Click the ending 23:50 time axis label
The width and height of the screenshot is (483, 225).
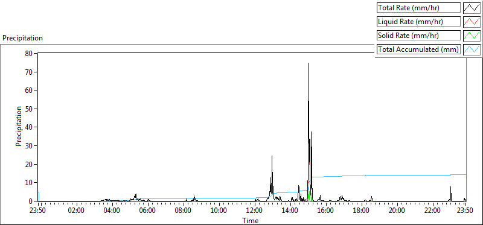click(x=465, y=211)
